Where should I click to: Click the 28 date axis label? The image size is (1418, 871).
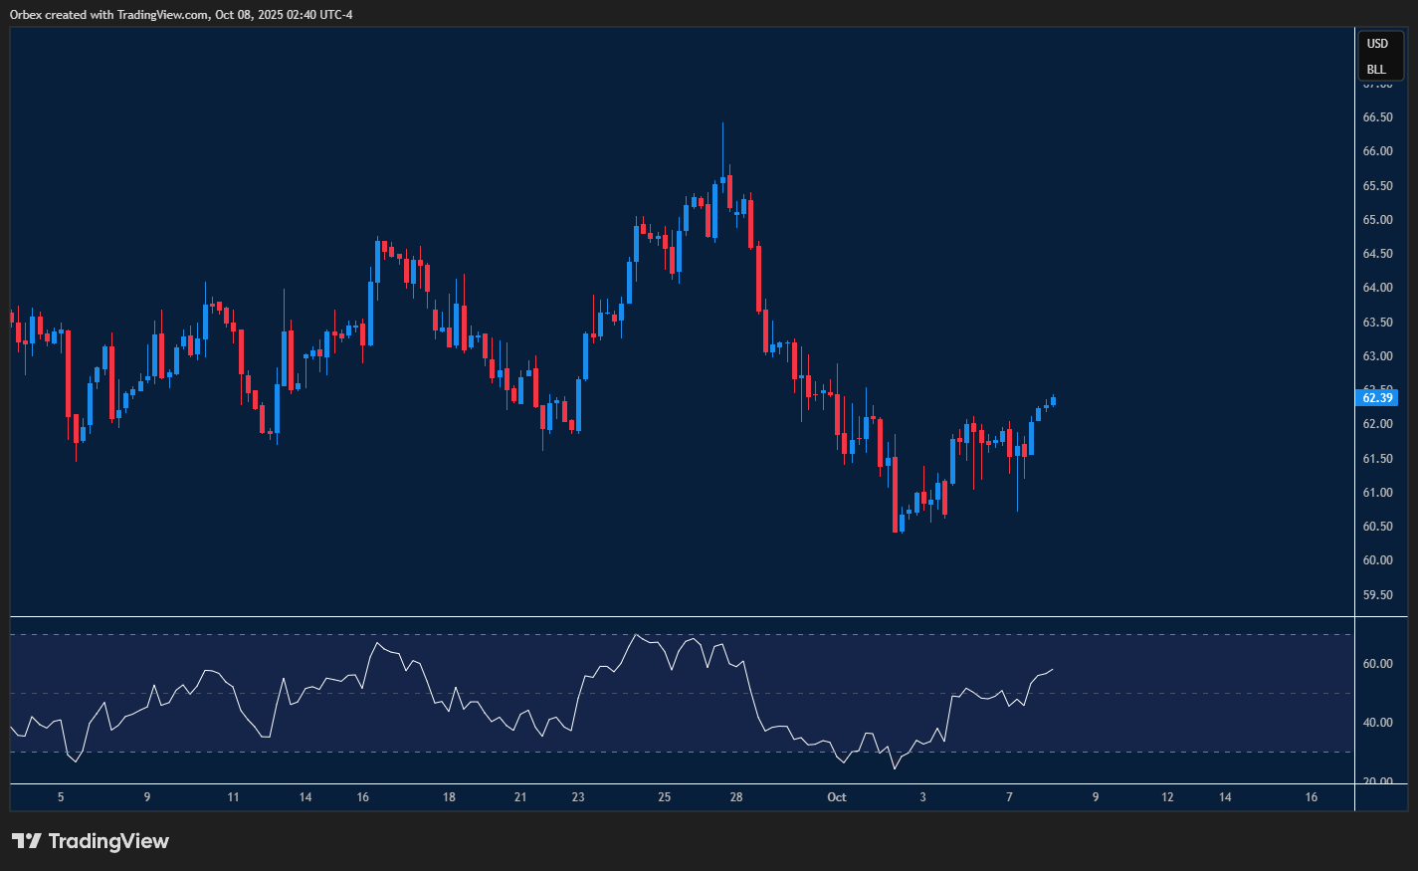736,797
